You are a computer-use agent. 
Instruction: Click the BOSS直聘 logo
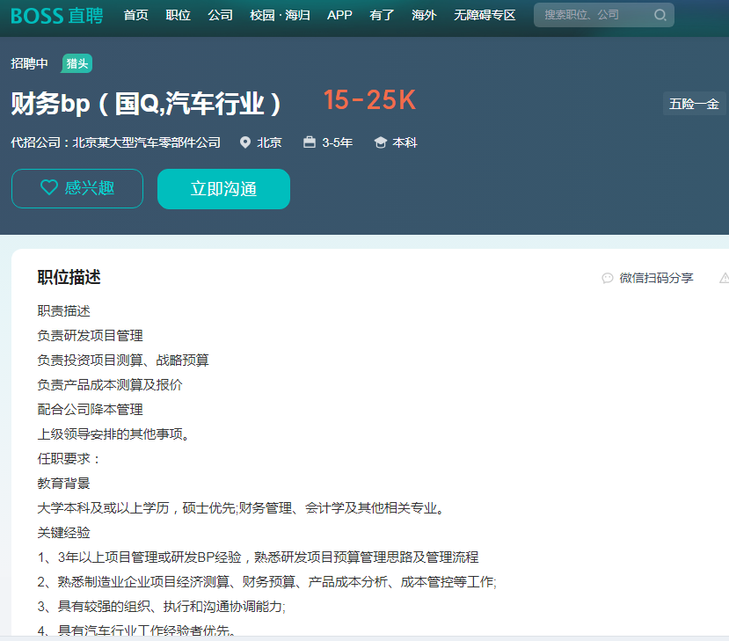coord(56,15)
